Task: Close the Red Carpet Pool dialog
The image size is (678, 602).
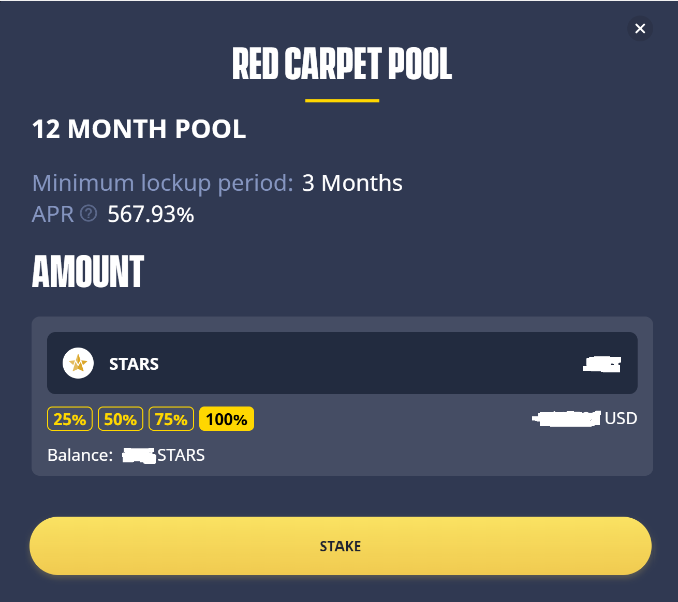Action: coord(640,28)
